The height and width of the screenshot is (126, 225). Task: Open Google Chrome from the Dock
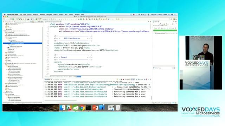(82, 108)
